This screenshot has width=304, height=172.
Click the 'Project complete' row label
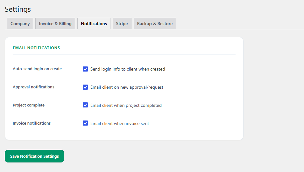click(29, 105)
